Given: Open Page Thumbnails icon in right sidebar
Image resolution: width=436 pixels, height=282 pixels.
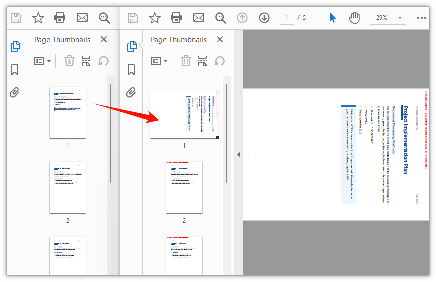Looking at the screenshot, I should tap(132, 46).
